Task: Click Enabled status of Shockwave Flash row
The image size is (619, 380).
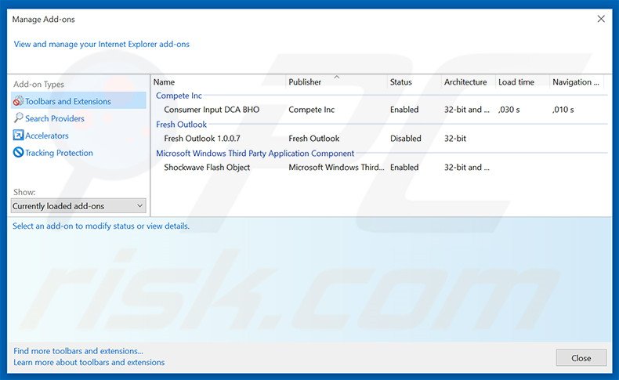Action: 404,168
